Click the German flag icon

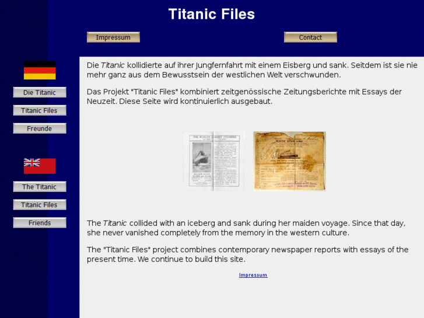40,71
